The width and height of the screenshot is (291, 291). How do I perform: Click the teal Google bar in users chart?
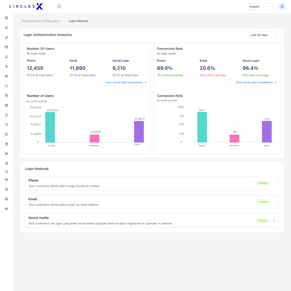click(50, 127)
